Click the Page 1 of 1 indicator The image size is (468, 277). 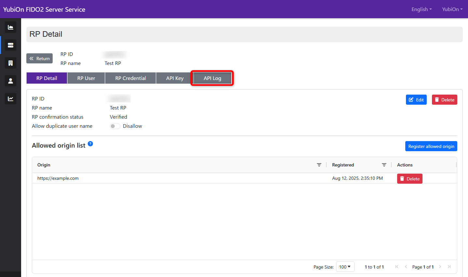click(423, 267)
